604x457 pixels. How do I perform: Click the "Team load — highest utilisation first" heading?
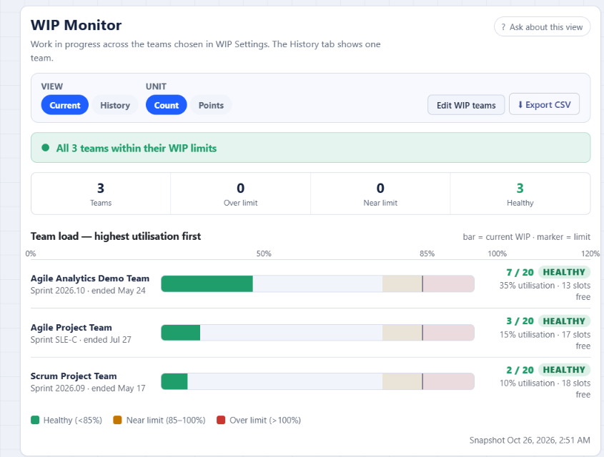point(116,236)
